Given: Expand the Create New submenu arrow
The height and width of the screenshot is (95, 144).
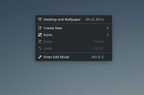Looking at the screenshot, I should 107,28.
